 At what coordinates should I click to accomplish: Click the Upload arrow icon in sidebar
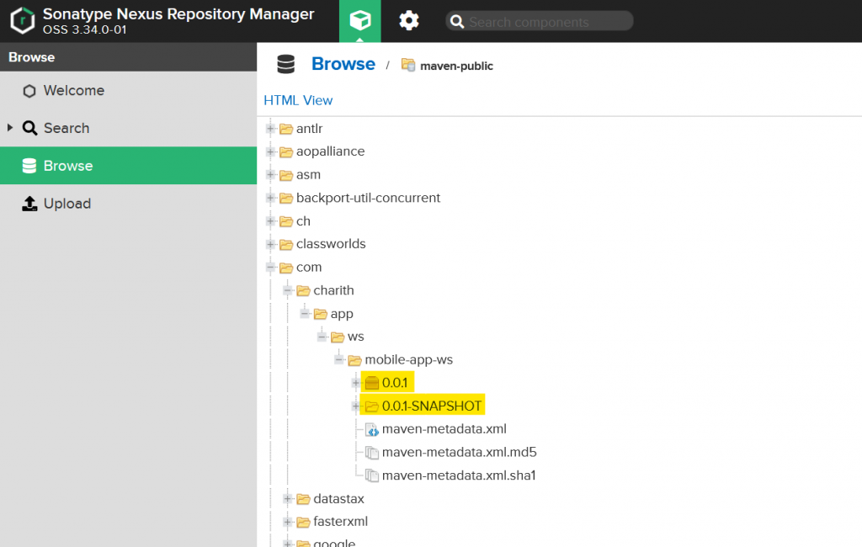(x=29, y=204)
